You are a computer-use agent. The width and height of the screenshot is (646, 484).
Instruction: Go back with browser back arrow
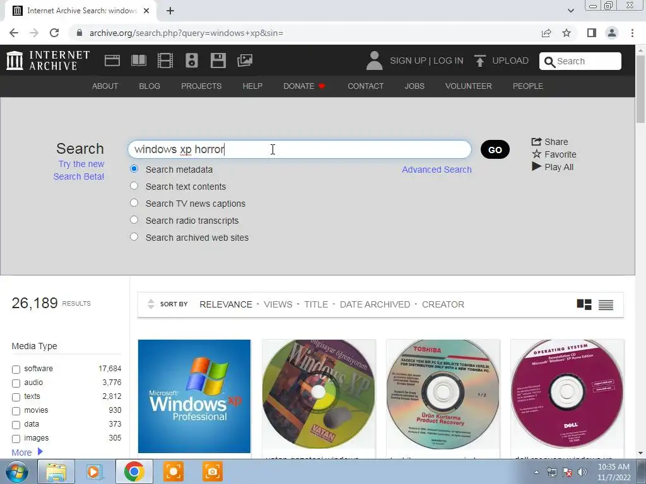point(14,33)
